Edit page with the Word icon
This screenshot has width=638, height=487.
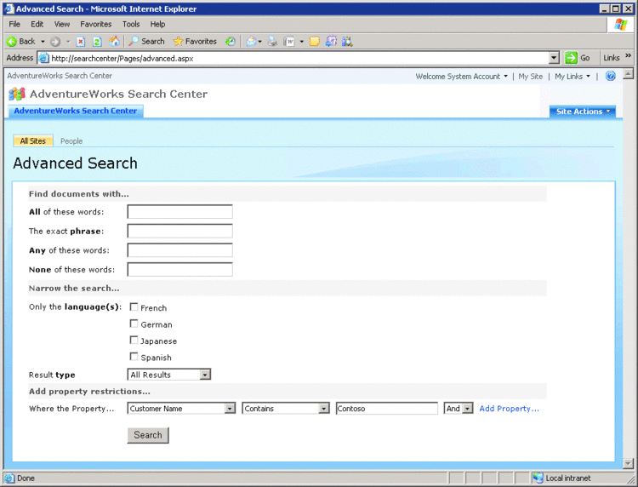tap(289, 42)
